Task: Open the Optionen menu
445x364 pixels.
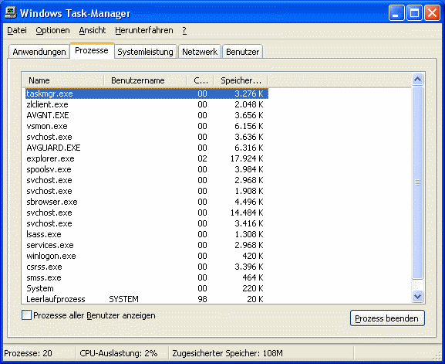Action: tap(52, 30)
